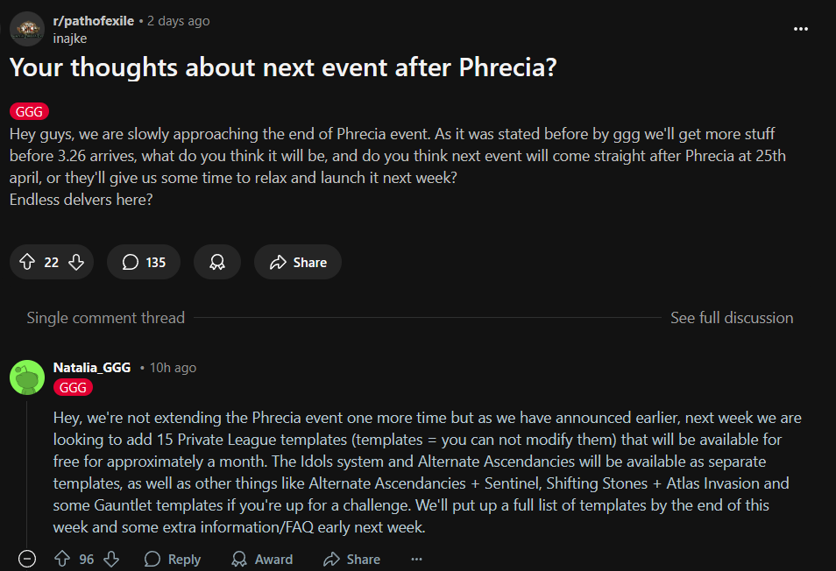This screenshot has width=836, height=571.
Task: View inajke's user profile
Action: pos(70,39)
